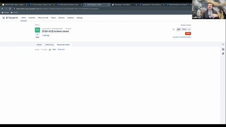
Task: Switch to the Details tab
Action: (x=39, y=45)
